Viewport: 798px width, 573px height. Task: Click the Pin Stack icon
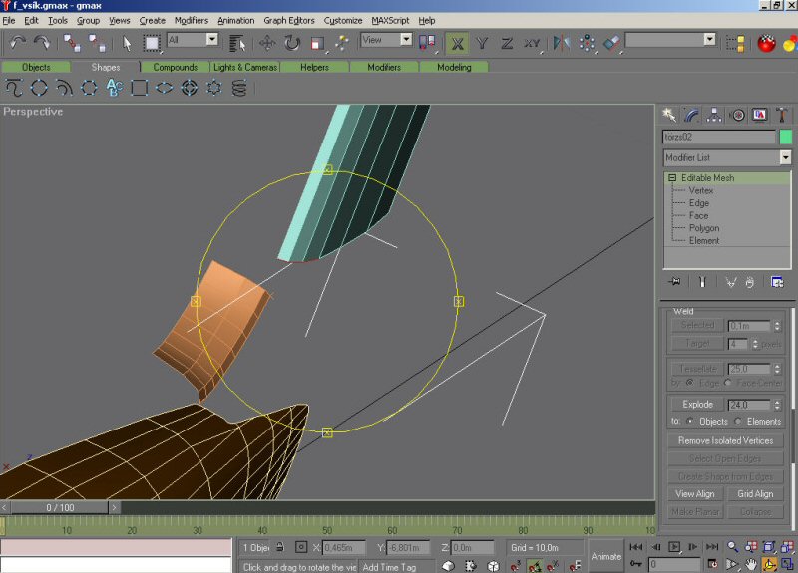pyautogui.click(x=675, y=282)
